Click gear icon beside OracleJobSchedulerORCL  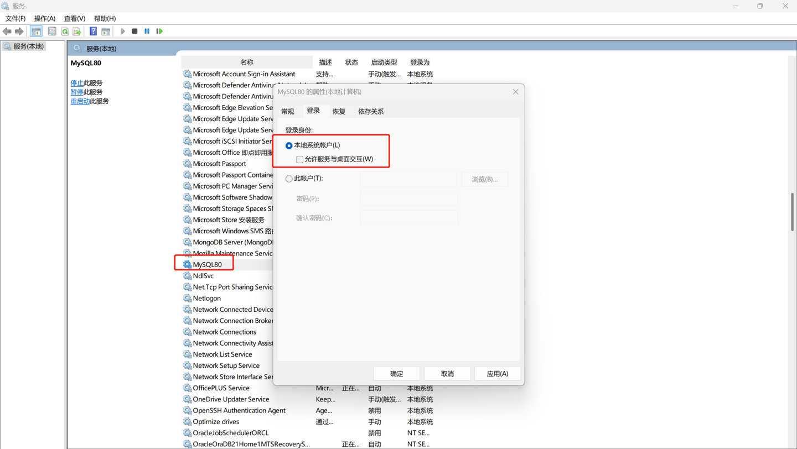click(x=187, y=433)
